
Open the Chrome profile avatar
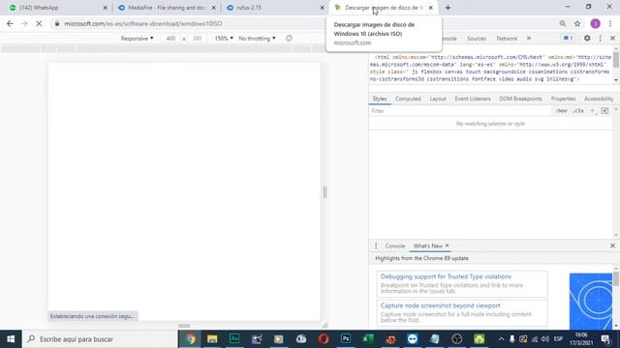(595, 23)
